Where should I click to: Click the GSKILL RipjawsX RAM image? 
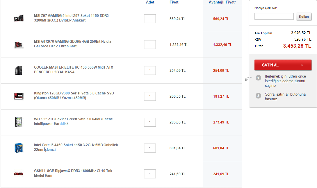(19, 174)
